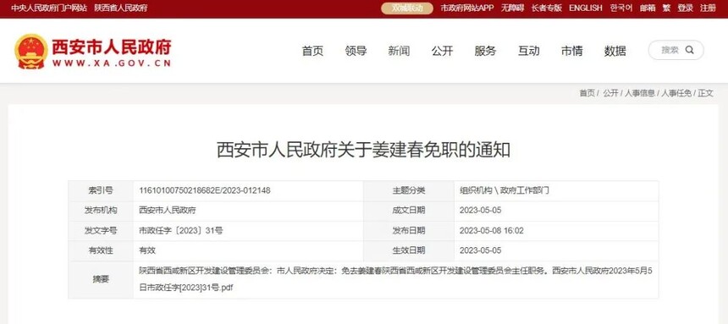Switch site language to ENGLISH
The image size is (728, 324).
(x=586, y=8)
